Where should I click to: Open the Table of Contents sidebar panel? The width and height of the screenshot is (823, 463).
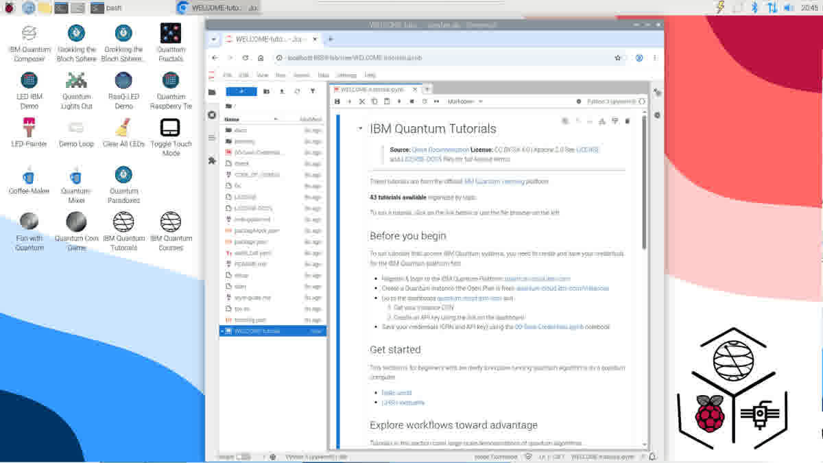coord(212,138)
